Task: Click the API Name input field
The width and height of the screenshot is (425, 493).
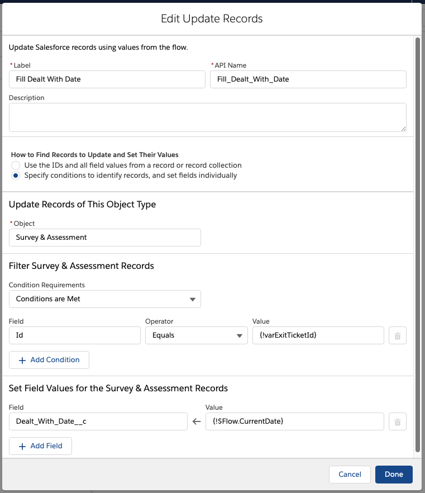Action: coord(308,79)
